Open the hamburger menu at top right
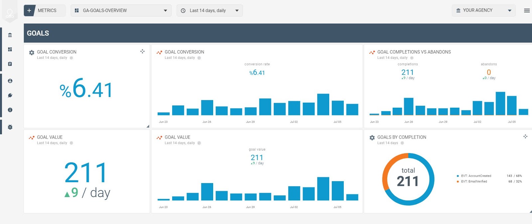This screenshot has height=224, width=532. [x=527, y=11]
